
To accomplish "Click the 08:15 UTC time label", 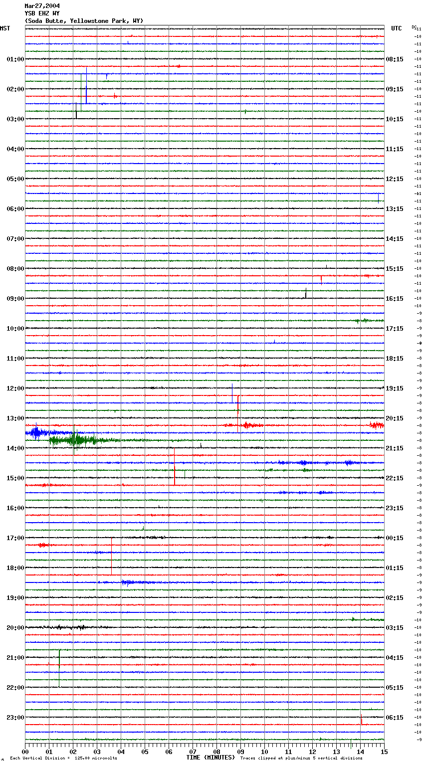I will (x=395, y=59).
